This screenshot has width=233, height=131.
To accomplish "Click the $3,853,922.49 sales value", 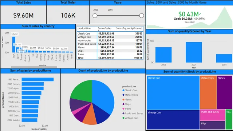I will 106,33.
